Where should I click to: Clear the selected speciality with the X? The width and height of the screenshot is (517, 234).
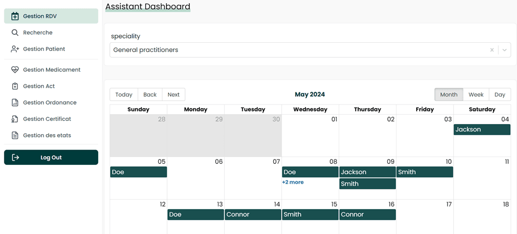point(492,50)
